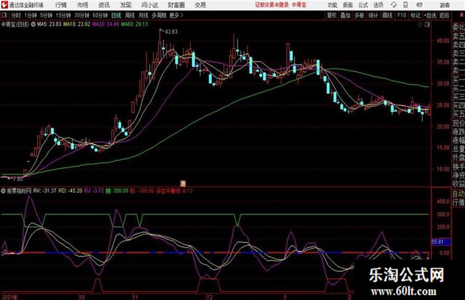This screenshot has width=465, height=300.
Task: Click the 游客 user account label
Action: tap(444, 5)
